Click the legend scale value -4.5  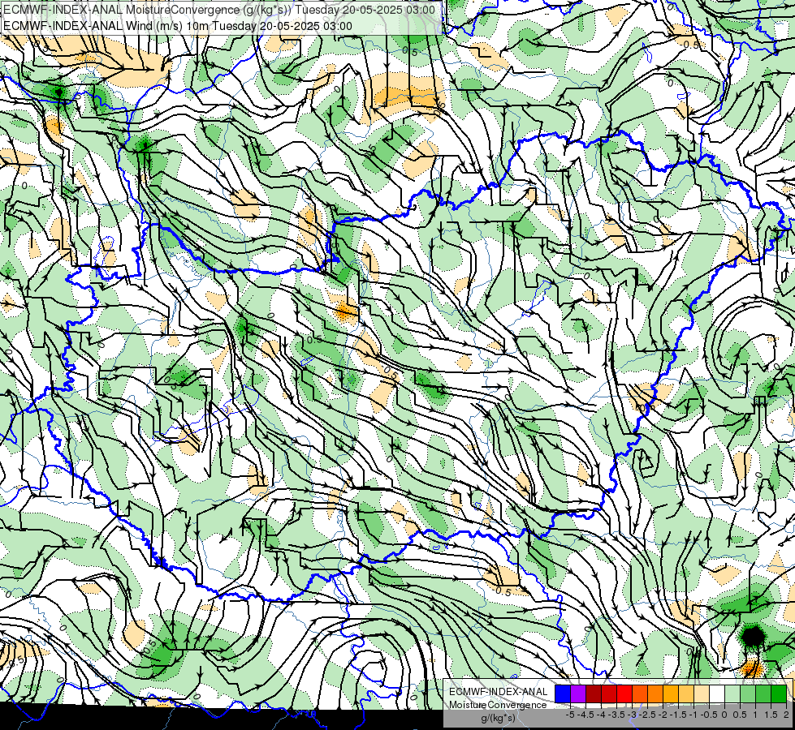585,715
